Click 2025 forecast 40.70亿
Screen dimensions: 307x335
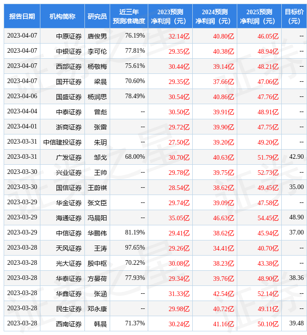click(x=268, y=248)
